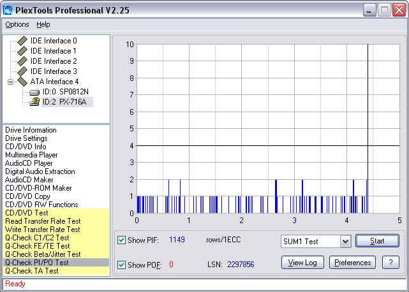The width and height of the screenshot is (409, 292).
Task: Open Drive Information function
Action: pyautogui.click(x=31, y=130)
